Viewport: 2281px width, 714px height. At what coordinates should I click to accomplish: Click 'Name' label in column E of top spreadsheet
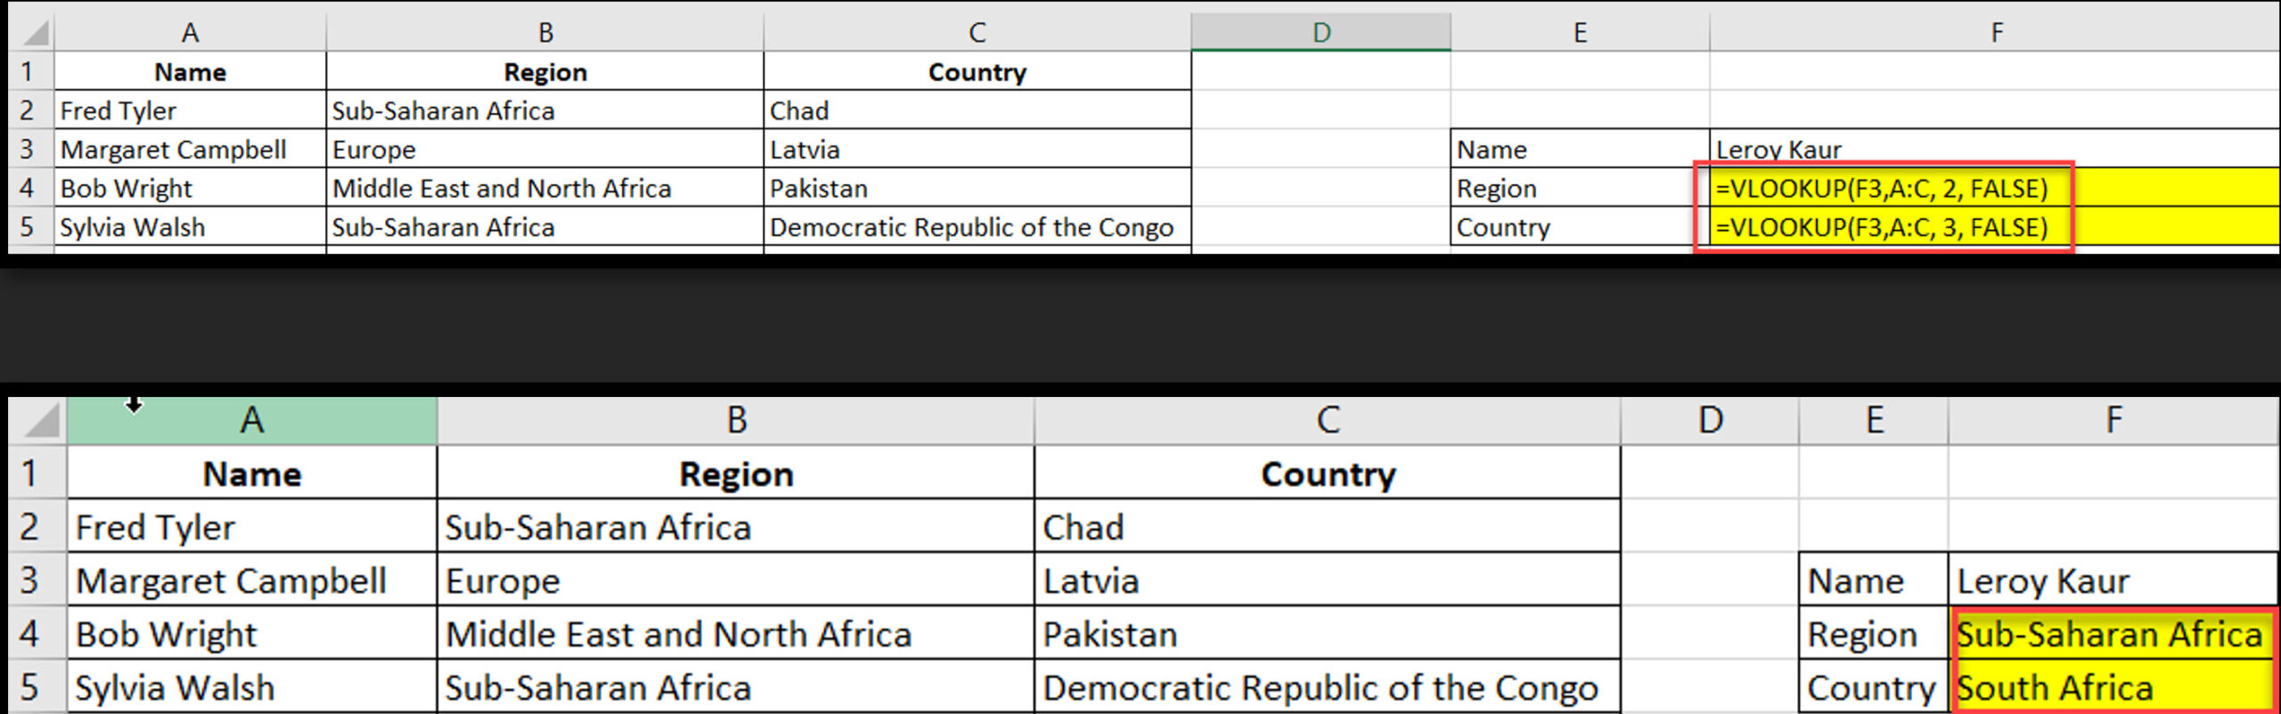point(1580,149)
